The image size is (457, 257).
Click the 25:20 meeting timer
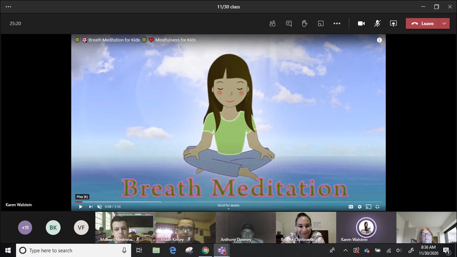[15, 24]
